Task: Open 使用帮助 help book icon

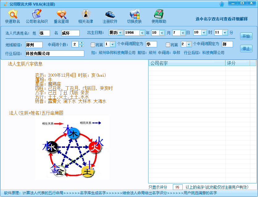Action: point(159,16)
